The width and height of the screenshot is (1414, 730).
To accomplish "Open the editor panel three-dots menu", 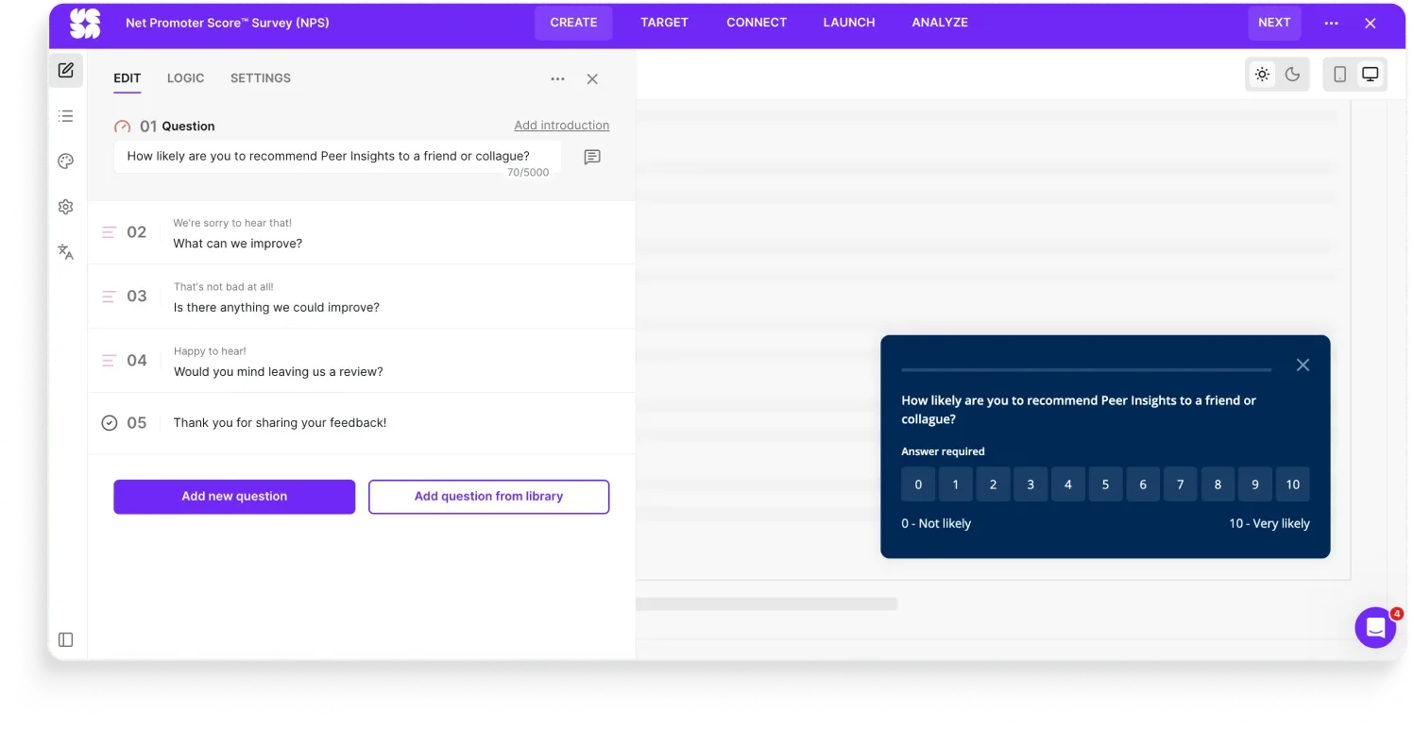I will coord(557,79).
